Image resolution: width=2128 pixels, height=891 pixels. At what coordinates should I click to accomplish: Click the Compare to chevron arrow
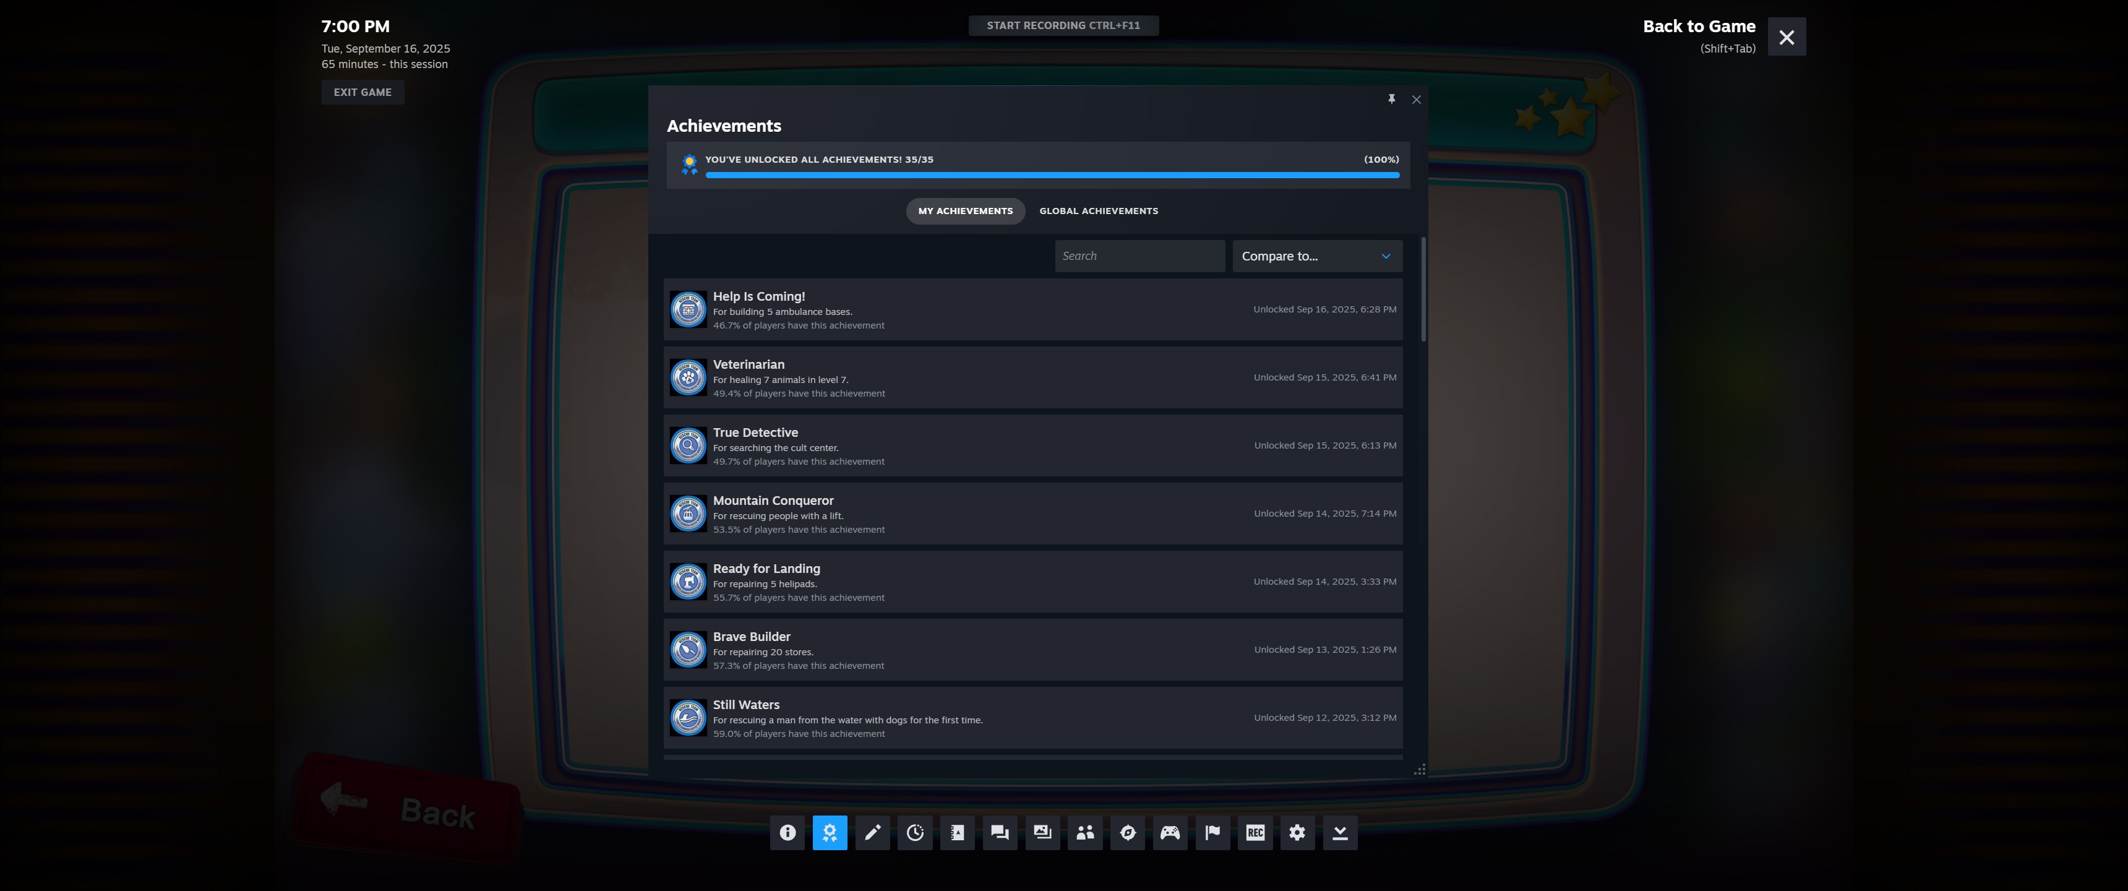[x=1385, y=256]
